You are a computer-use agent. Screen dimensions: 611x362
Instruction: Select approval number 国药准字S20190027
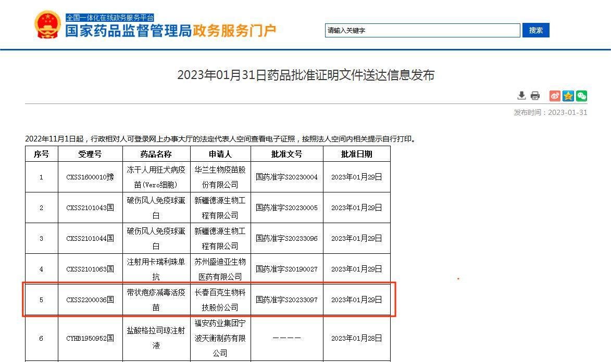click(287, 269)
